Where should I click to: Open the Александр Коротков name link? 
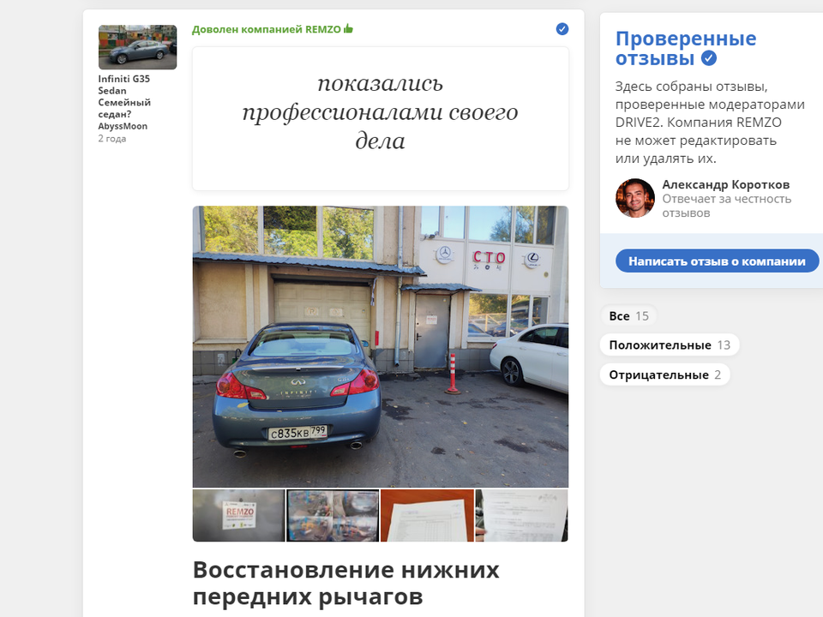pos(726,185)
